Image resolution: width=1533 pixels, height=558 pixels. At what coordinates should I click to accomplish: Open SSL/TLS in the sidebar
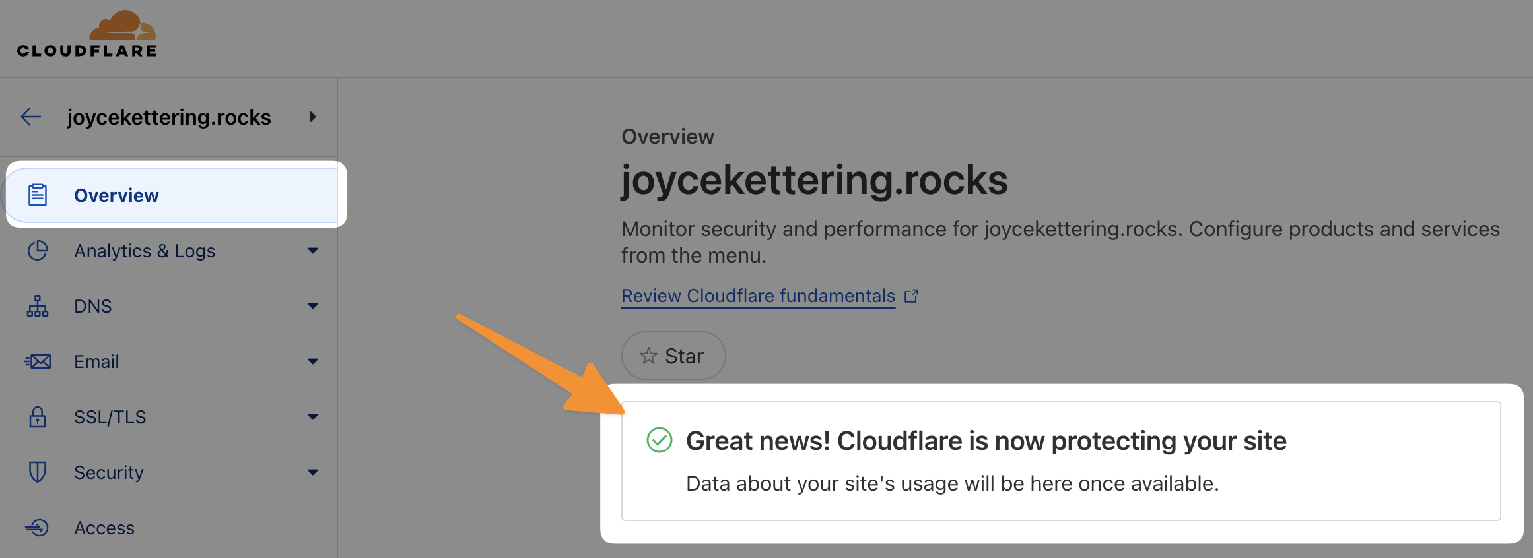point(110,417)
